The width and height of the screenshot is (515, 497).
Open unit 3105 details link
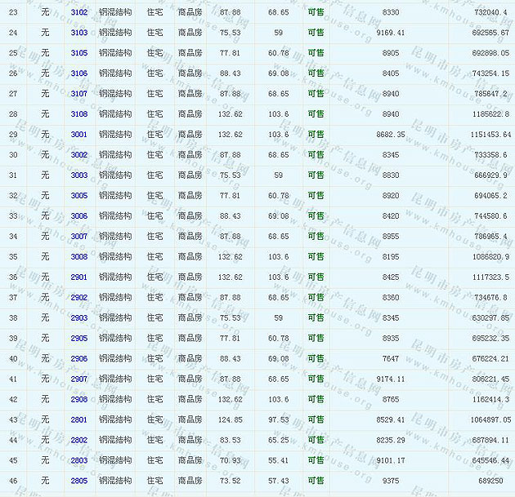click(79, 53)
